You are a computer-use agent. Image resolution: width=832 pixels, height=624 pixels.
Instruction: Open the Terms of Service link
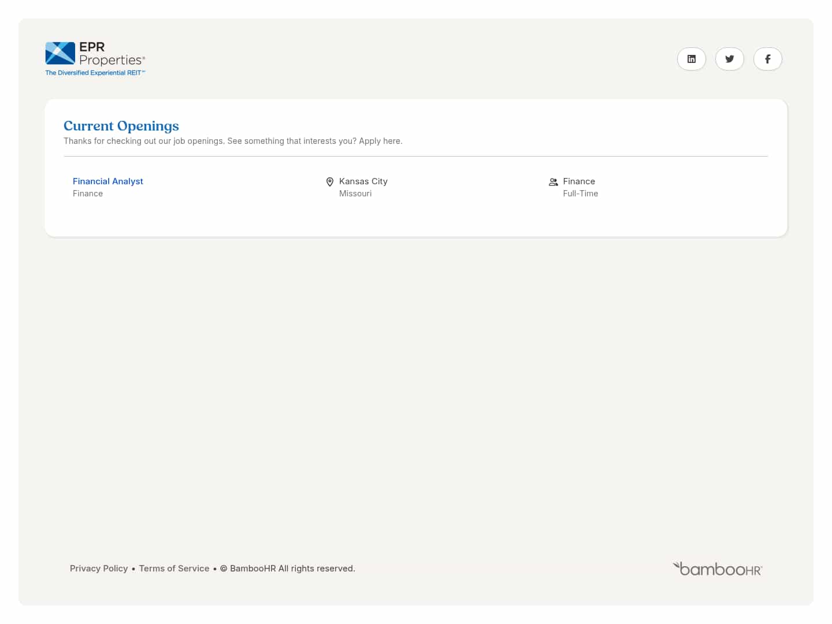tap(174, 569)
